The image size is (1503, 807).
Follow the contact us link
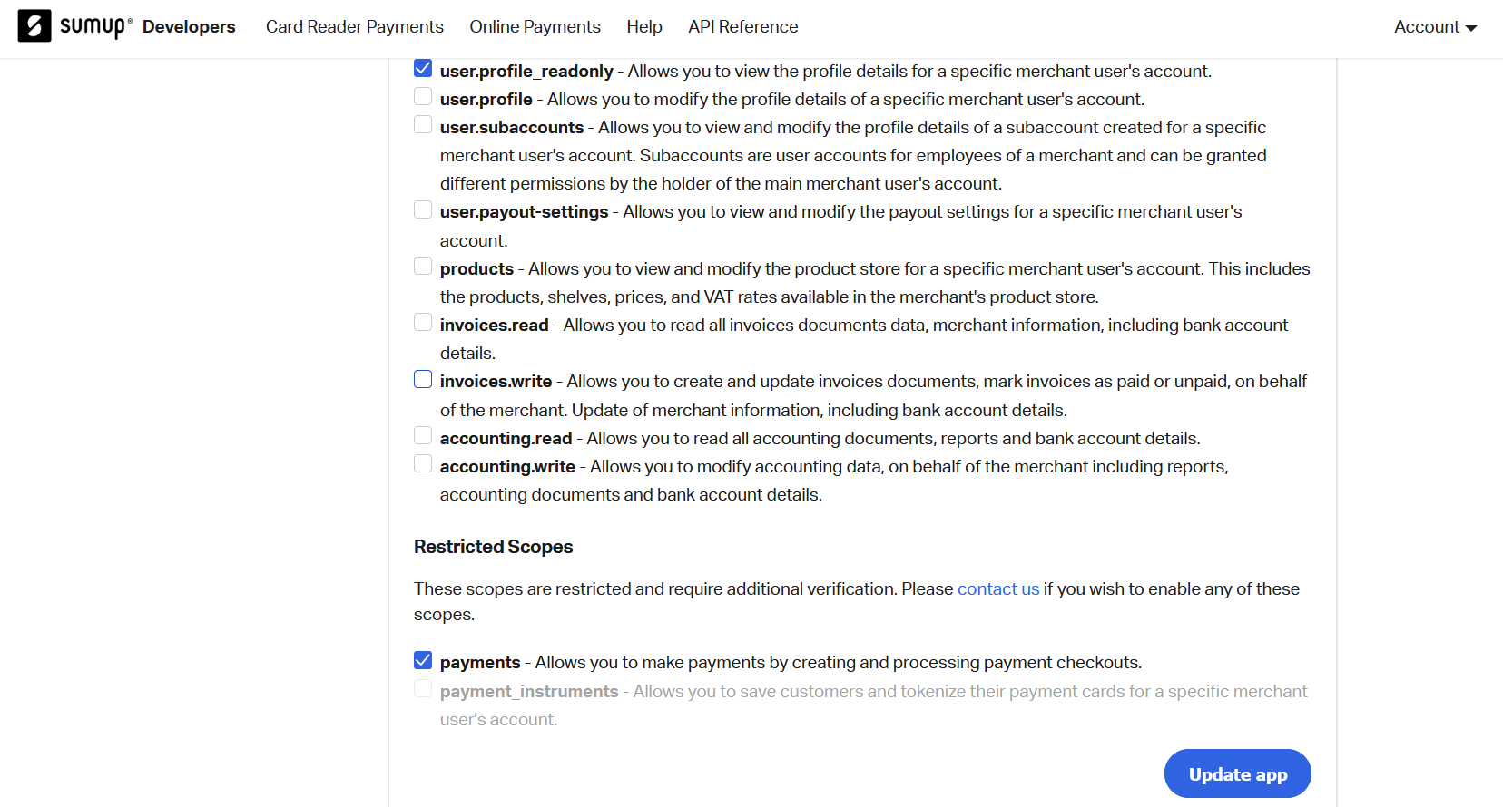point(997,589)
